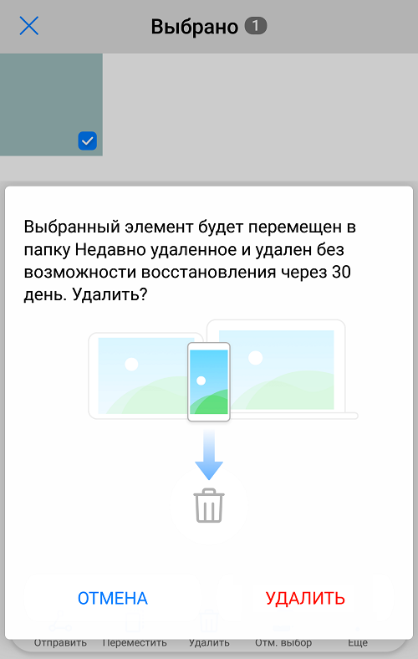This screenshot has height=659, width=418.
Task: Click the gray trash can icon in the dialog
Action: (209, 505)
